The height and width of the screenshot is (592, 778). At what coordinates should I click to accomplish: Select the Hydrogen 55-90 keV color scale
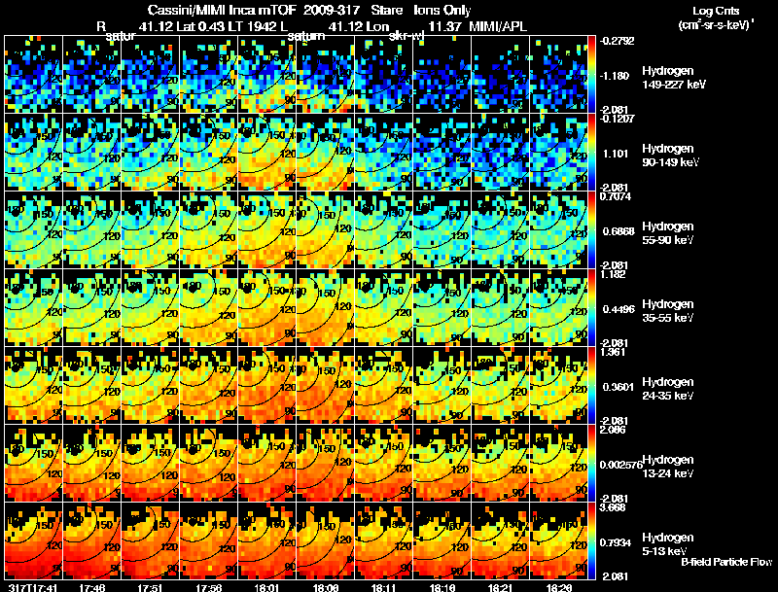591,230
